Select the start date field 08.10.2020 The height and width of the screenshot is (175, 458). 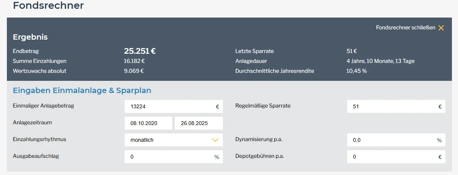pos(148,124)
